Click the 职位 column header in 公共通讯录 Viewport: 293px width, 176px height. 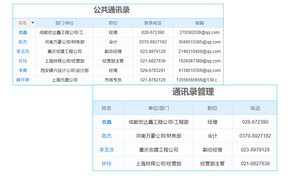click(x=113, y=23)
